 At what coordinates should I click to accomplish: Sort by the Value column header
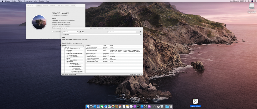126,45
